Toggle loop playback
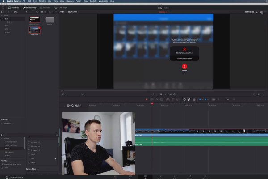Viewport: 268px width, 179px height. (x=175, y=94)
